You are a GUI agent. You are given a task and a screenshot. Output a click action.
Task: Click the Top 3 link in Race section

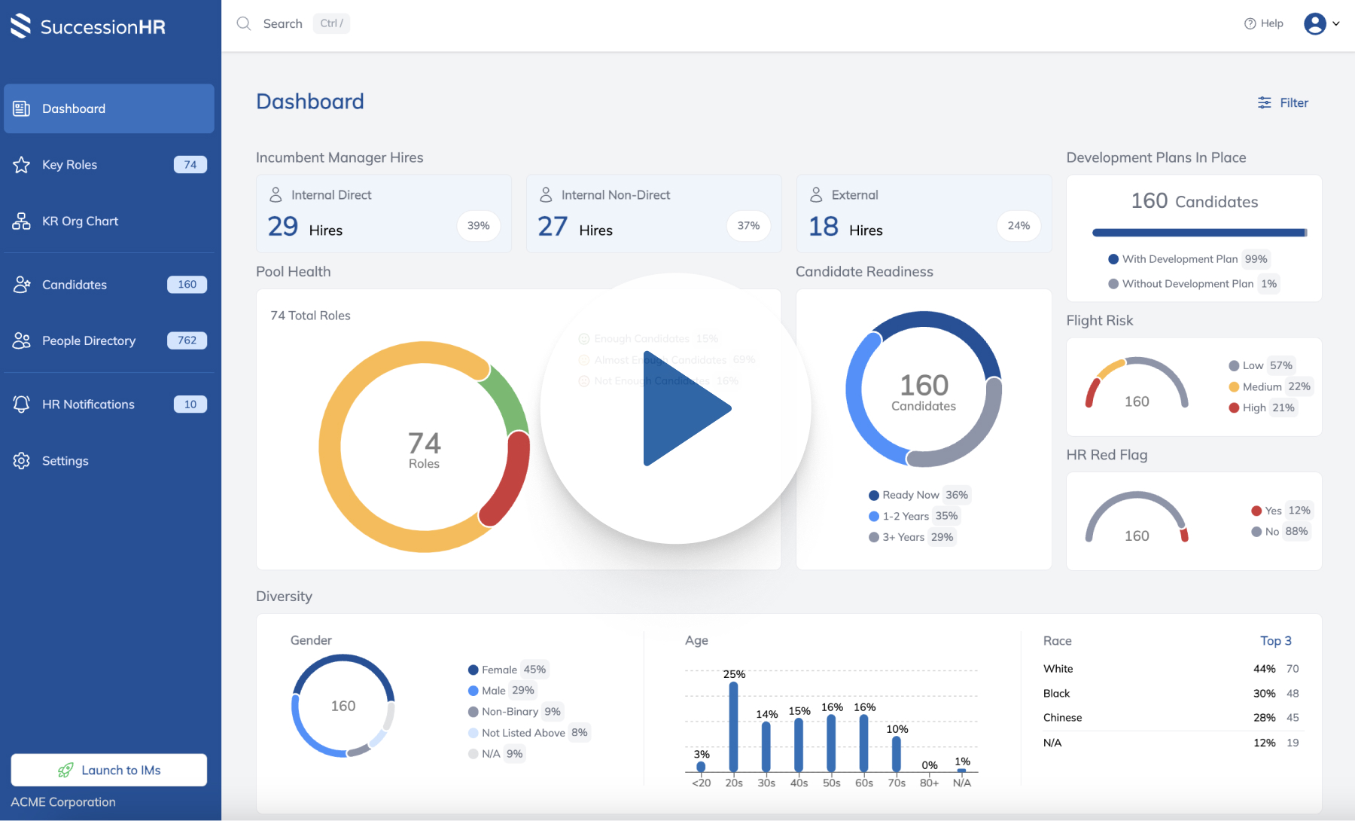click(x=1276, y=640)
